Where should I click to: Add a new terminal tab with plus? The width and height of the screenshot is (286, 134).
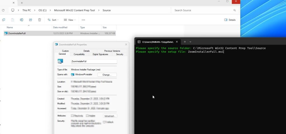coord(185,42)
